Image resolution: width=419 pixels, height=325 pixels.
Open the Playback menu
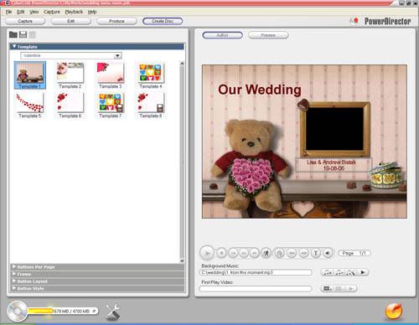tap(74, 12)
